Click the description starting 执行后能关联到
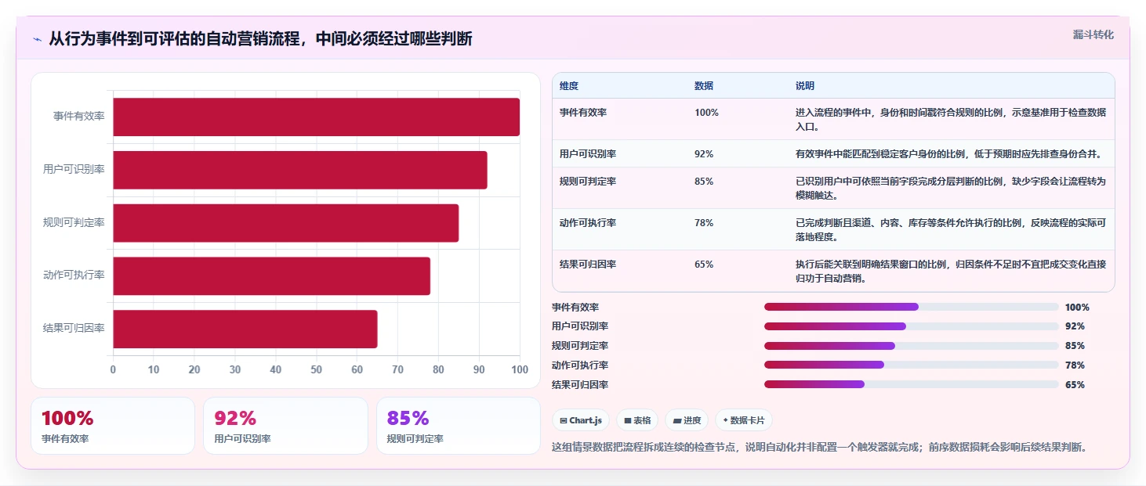This screenshot has height=486, width=1146. [x=951, y=271]
